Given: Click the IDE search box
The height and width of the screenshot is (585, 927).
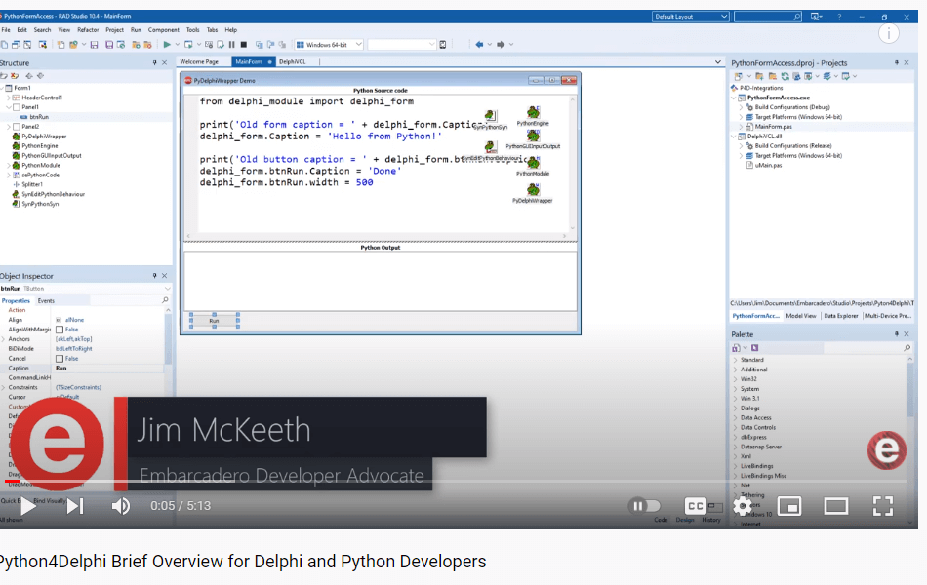Looking at the screenshot, I should coord(767,17).
